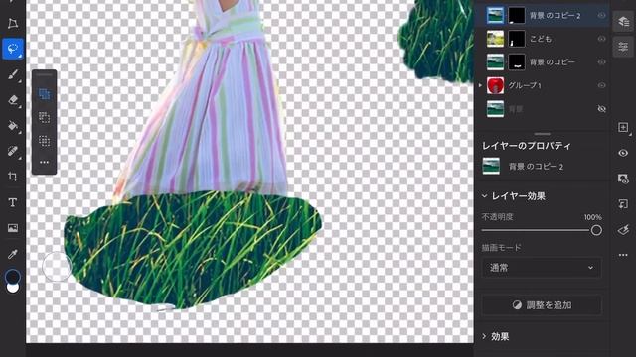Show the hidden 背景 layer
Screen dimensions: 636x357
point(601,109)
